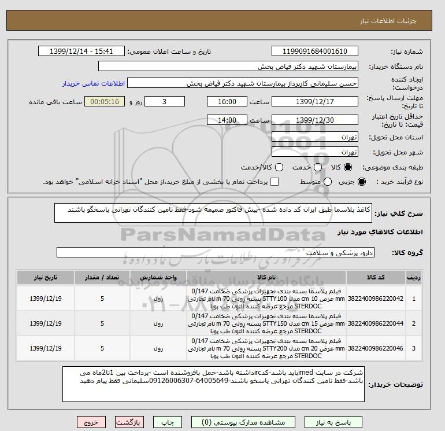Image resolution: width=445 pixels, height=431 pixels.
Task: Click the validity time field 14:00
Action: (227, 120)
